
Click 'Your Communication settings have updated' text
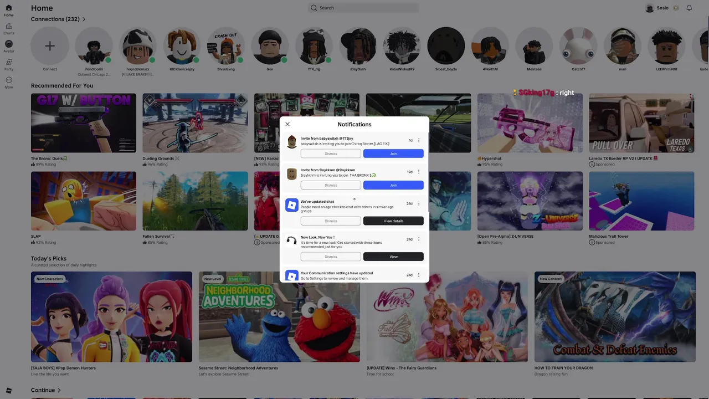pyautogui.click(x=337, y=273)
